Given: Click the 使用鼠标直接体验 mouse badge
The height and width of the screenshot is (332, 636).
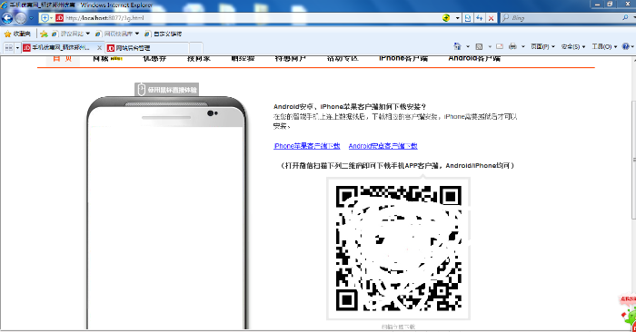Looking at the screenshot, I should click(x=166, y=90).
